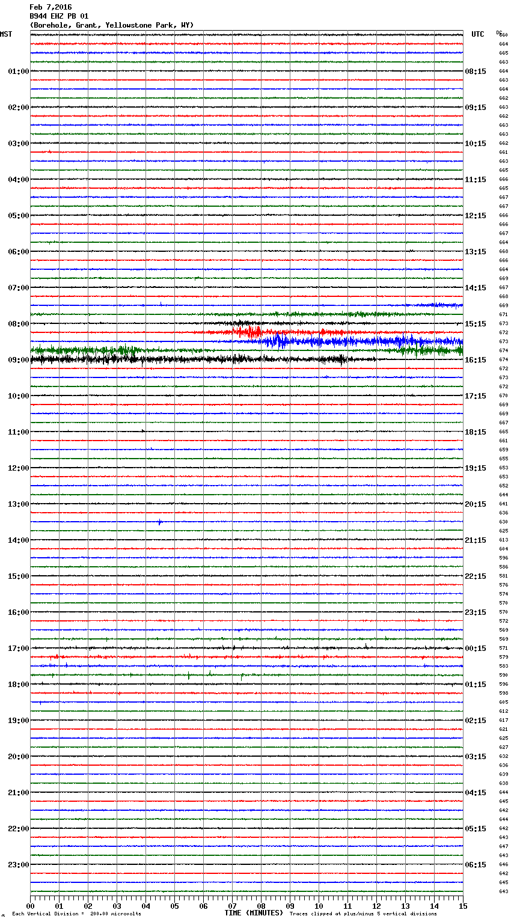
Task: Click the blue spike in the 13:00 hour
Action: point(159,522)
